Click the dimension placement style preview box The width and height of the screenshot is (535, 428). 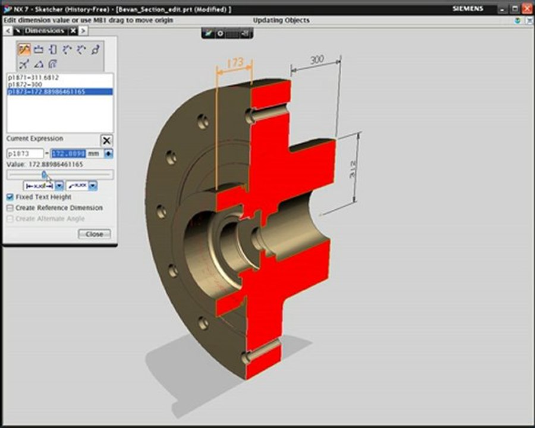tap(39, 185)
